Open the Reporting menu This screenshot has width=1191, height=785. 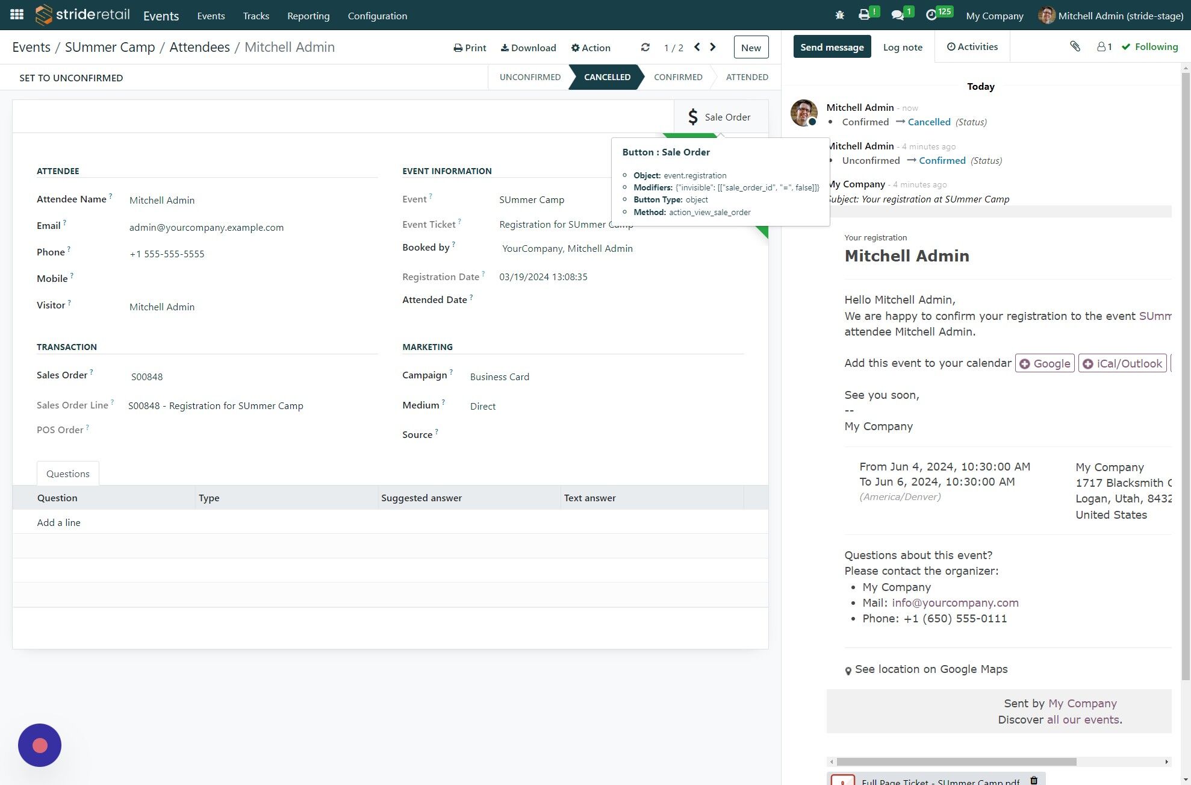point(308,16)
